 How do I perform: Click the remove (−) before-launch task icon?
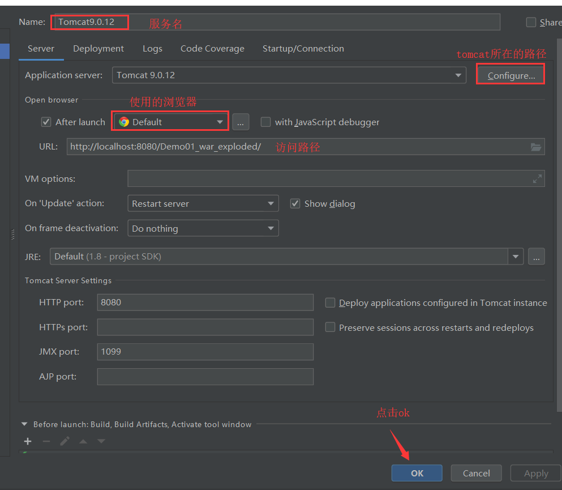click(x=46, y=441)
